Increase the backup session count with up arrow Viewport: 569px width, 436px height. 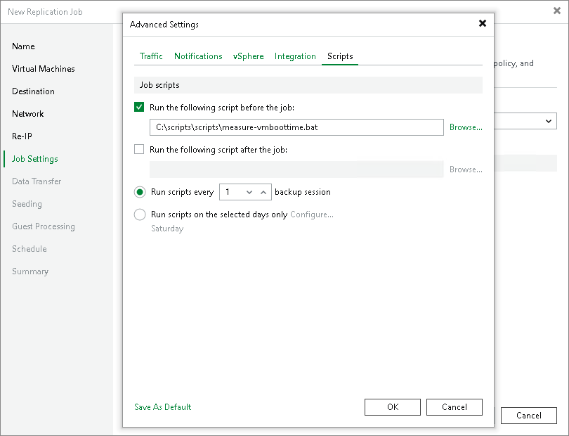263,192
